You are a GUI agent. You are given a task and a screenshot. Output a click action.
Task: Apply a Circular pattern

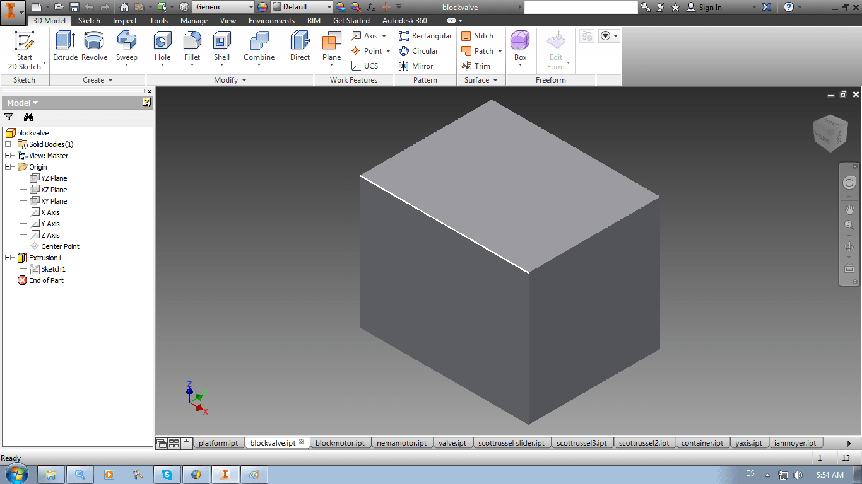pos(418,51)
